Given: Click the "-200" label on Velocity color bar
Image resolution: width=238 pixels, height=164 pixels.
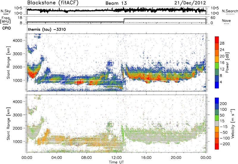Looking at the screenshot, I should [225, 144].
